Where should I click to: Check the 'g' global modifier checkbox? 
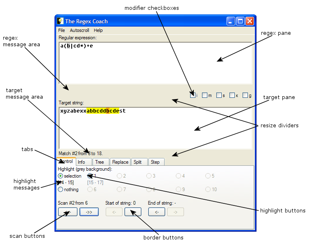pyautogui.click(x=245, y=95)
